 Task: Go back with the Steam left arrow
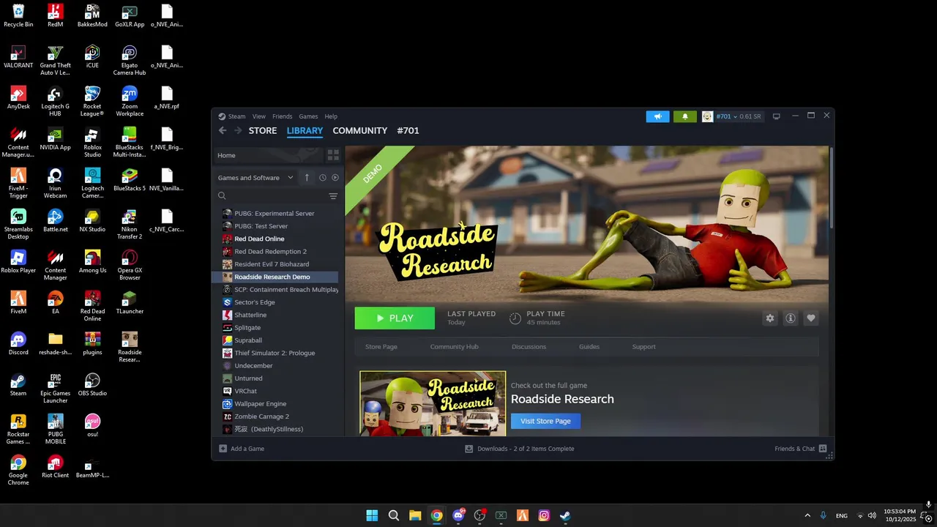click(x=223, y=130)
